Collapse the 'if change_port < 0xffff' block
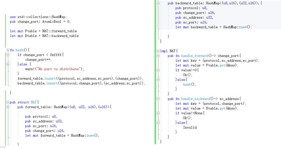Screen dimensions: 281x148 [8, 55]
